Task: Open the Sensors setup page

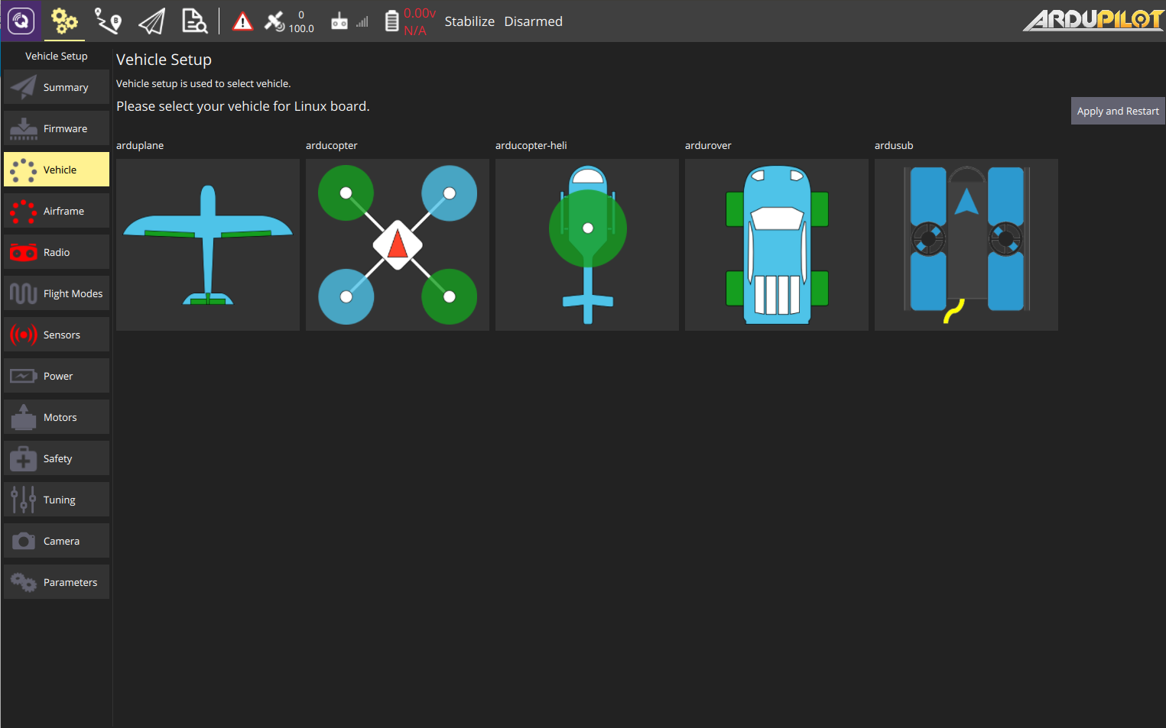Action: [57, 335]
